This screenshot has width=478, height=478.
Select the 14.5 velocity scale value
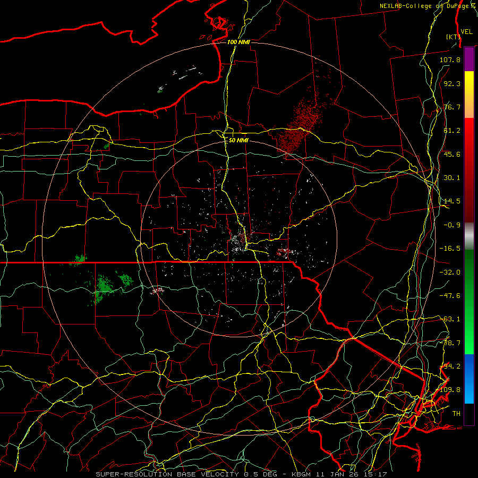coord(452,201)
